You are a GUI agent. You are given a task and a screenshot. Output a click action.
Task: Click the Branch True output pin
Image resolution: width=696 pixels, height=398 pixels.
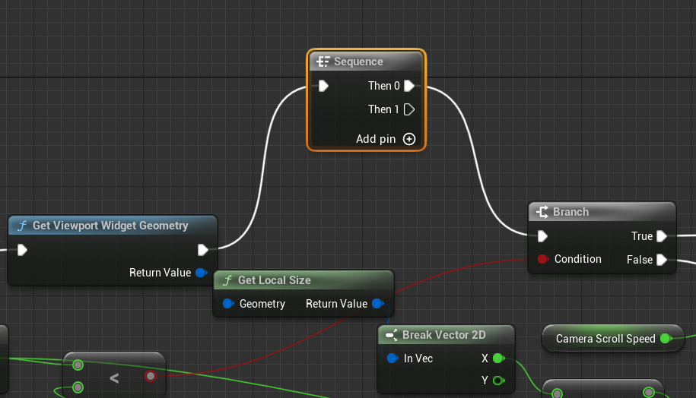[661, 236]
